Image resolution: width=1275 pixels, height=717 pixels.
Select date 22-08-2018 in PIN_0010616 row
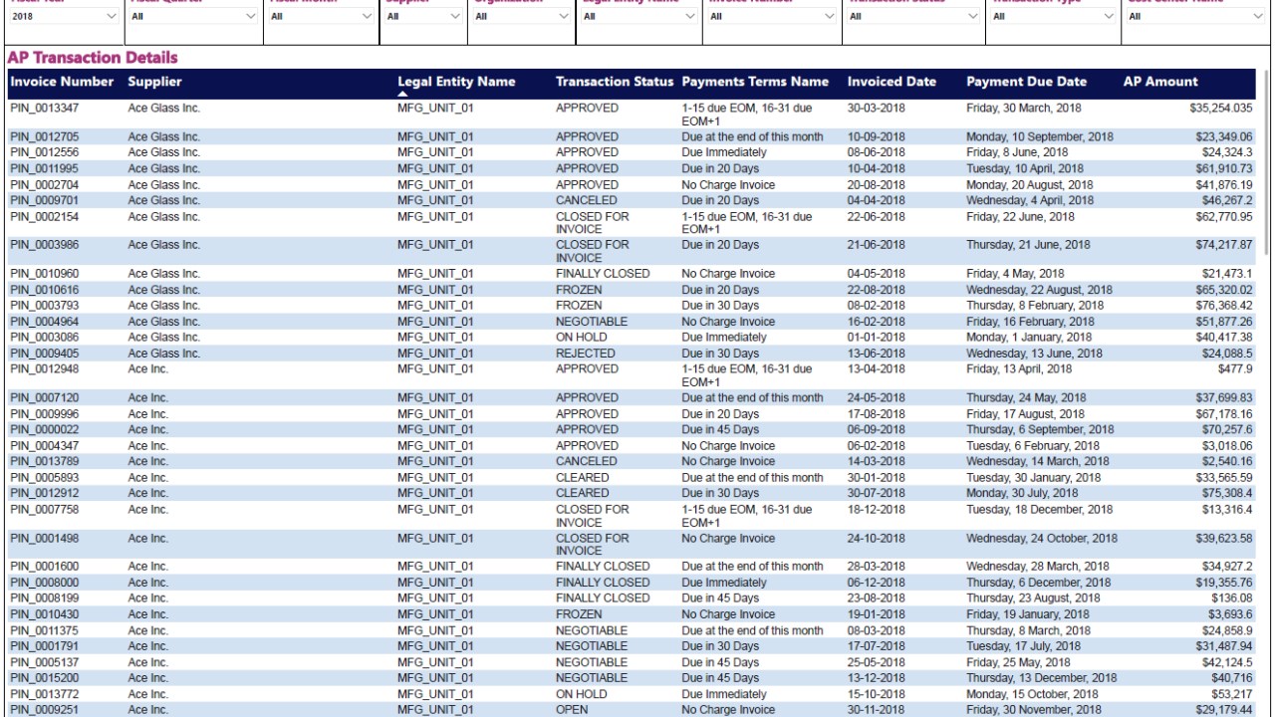[x=877, y=290]
